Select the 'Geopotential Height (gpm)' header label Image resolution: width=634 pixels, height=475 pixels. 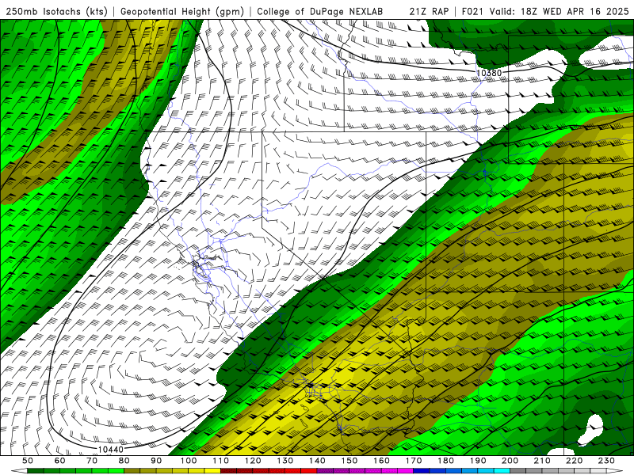(x=182, y=12)
